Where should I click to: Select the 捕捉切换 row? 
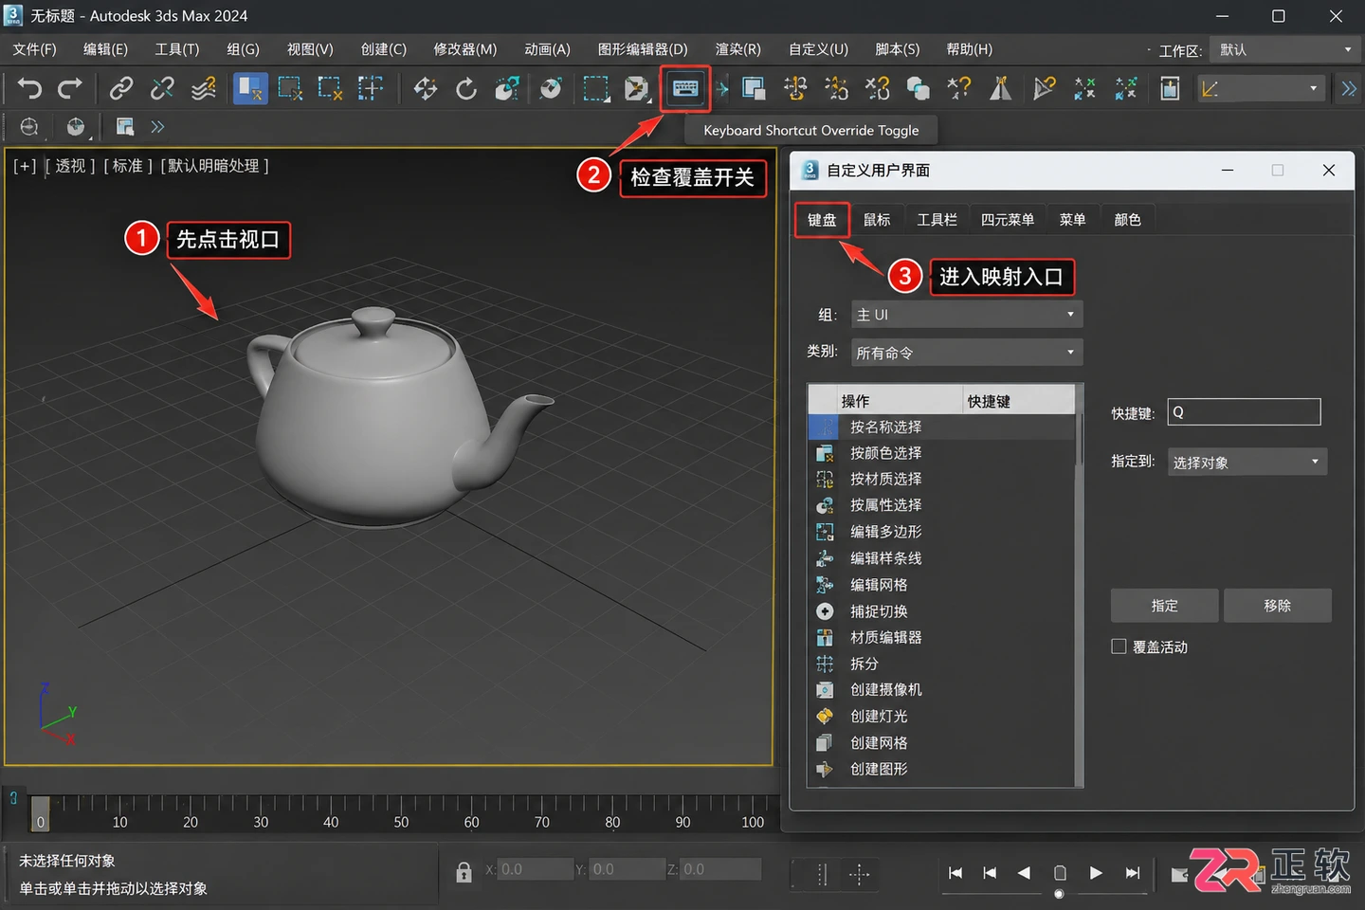[941, 611]
